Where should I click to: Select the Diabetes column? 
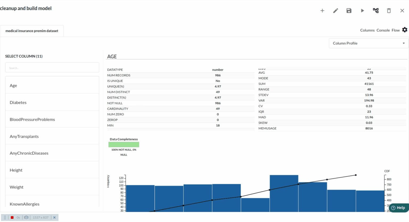click(52, 102)
